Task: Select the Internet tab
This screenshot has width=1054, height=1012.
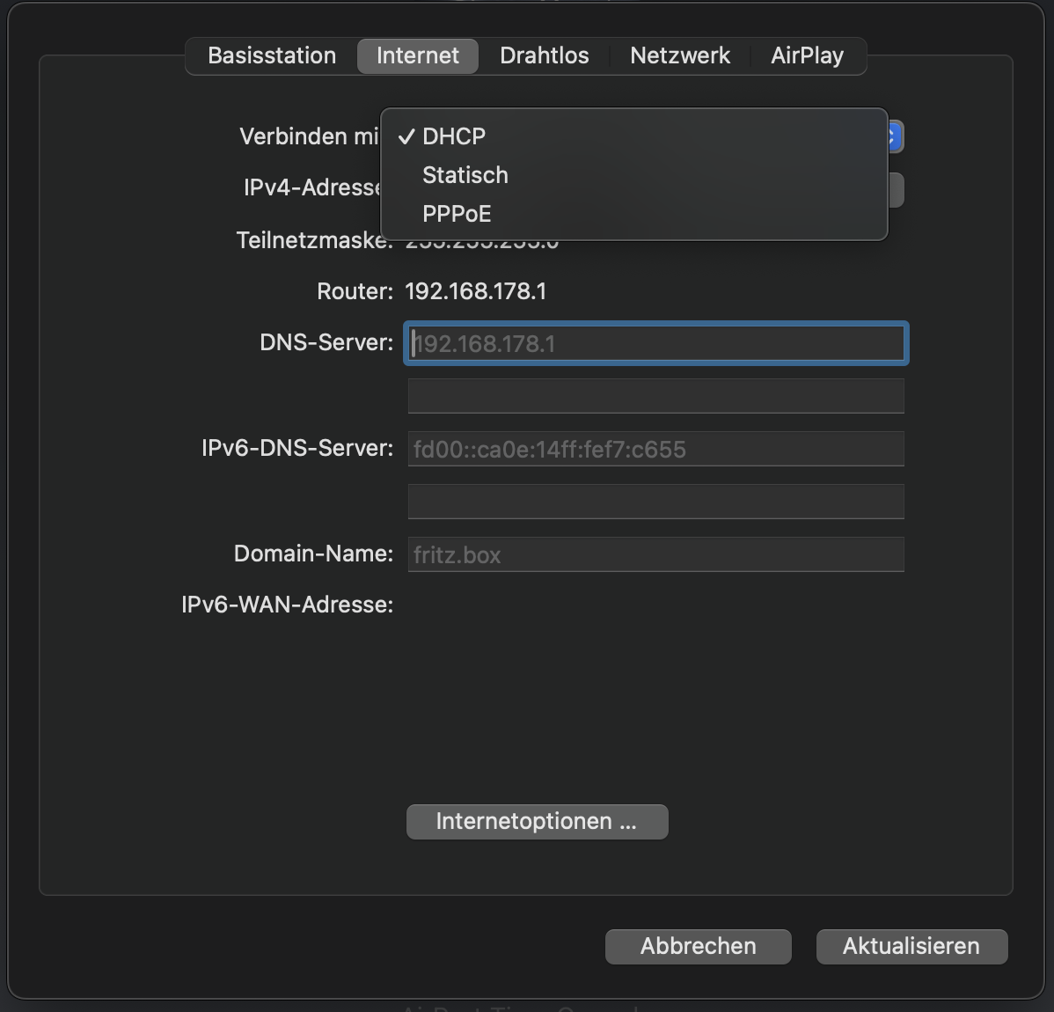Action: 417,55
